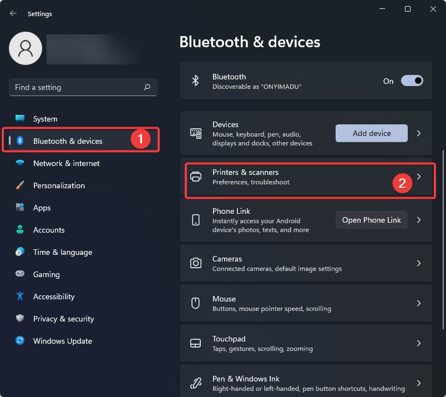
Task: Click the camera icon in Cameras row
Action: pos(196,263)
